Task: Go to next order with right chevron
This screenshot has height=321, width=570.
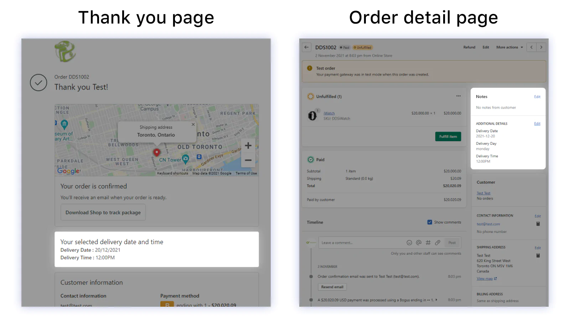Action: point(541,47)
